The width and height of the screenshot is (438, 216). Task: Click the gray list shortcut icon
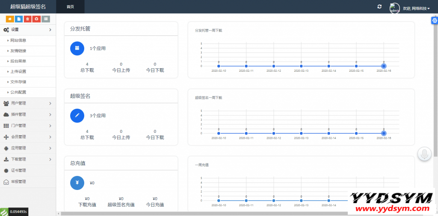46,19
